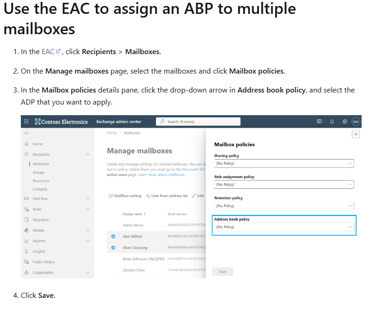Click the Save button in policies pane
The height and width of the screenshot is (309, 369).
coord(223,272)
